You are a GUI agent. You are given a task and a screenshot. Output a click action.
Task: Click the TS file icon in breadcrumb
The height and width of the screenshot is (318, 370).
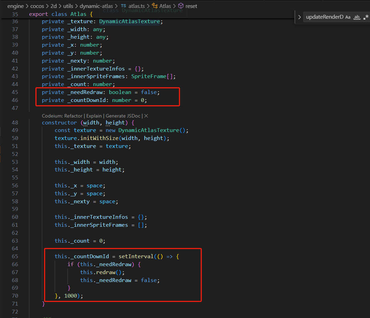coord(123,6)
